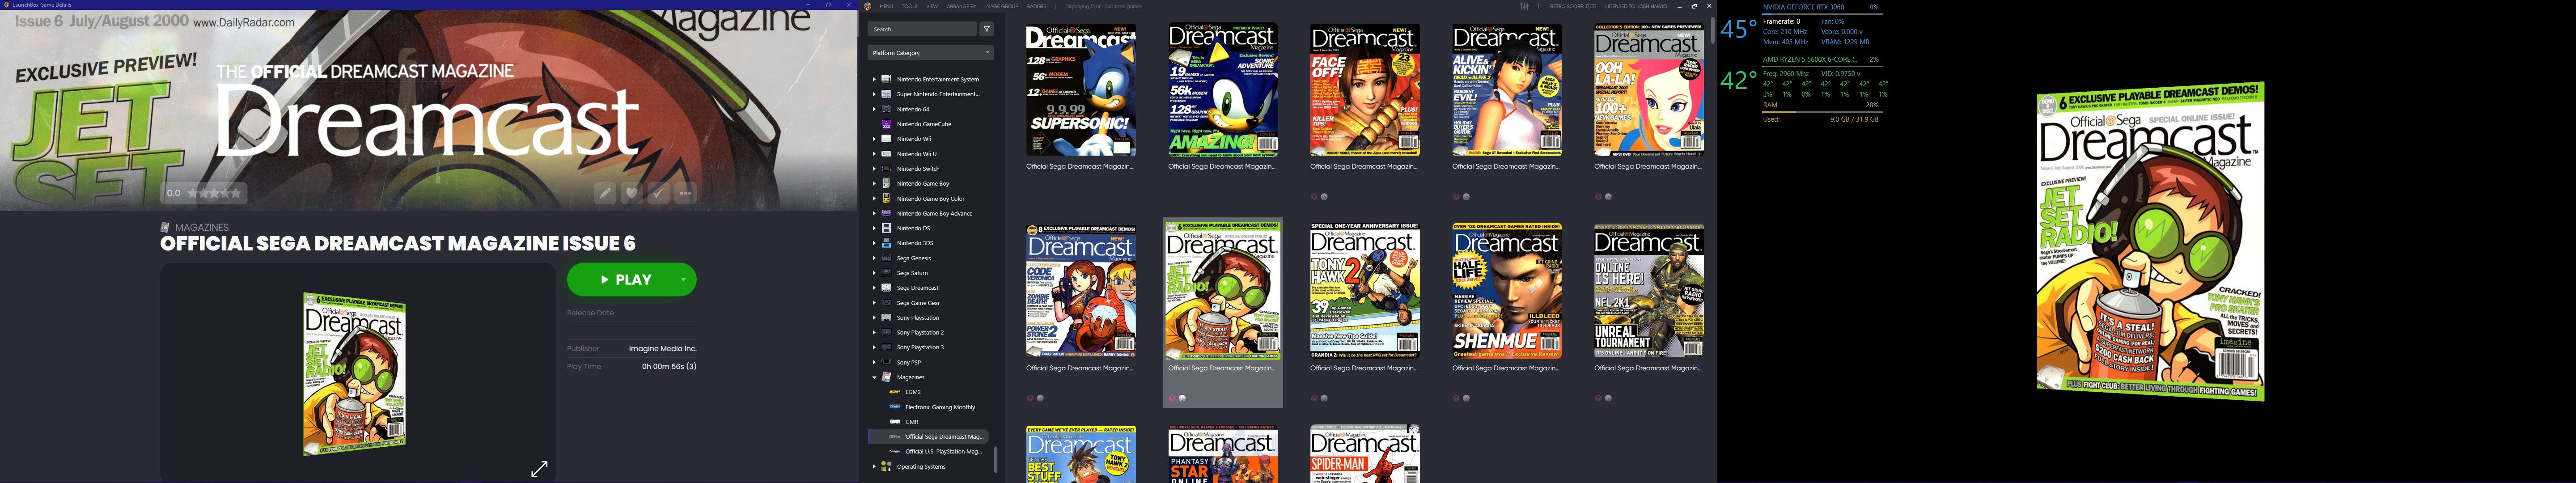Image resolution: width=2576 pixels, height=483 pixels.
Task: Expand the Nintendo Entertainment System node
Action: (874, 79)
